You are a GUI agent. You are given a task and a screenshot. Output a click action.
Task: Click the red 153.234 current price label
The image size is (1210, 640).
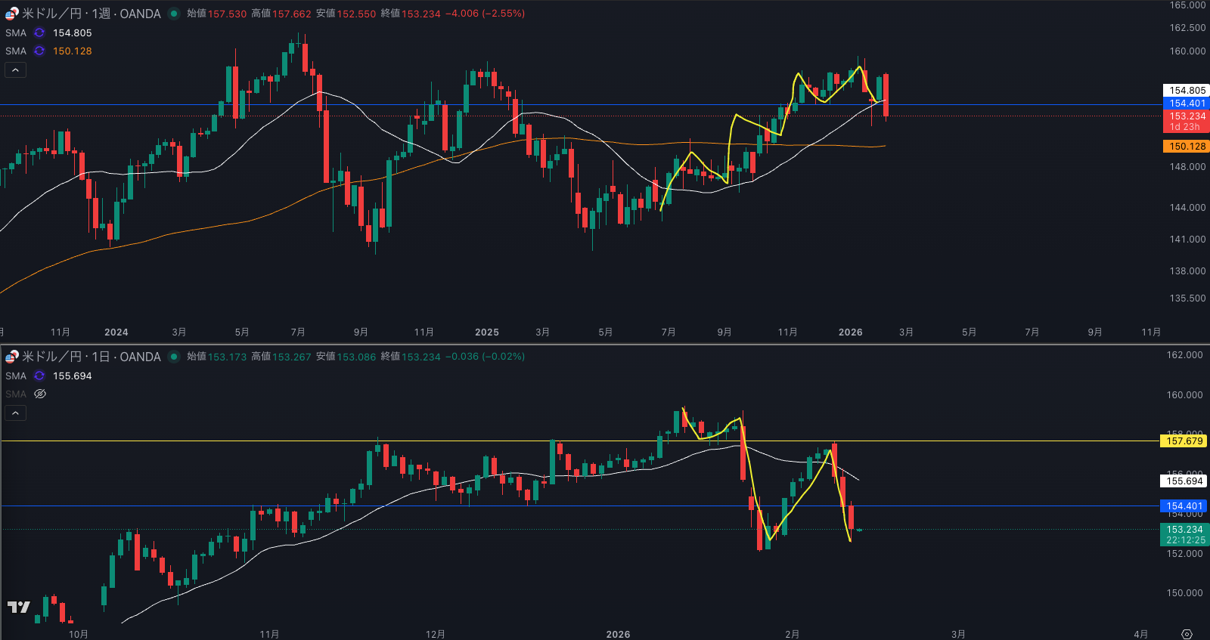(x=1187, y=116)
